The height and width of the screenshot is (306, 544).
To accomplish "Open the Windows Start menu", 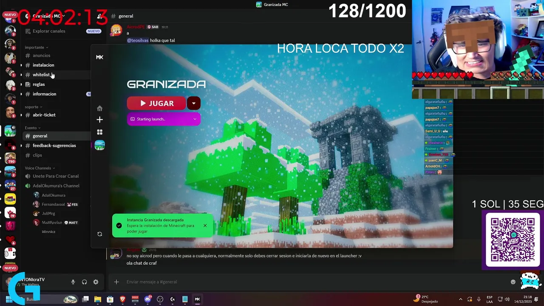I will click(9, 299).
